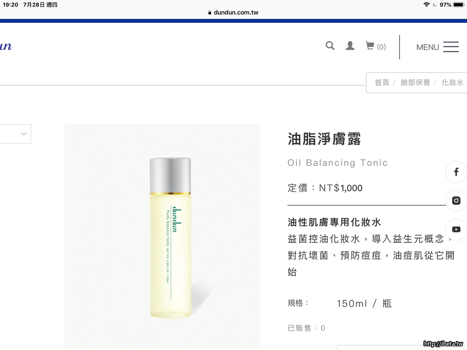Open the hamburger MENU icon
Screen dimensions: 467x350
pos(451,47)
